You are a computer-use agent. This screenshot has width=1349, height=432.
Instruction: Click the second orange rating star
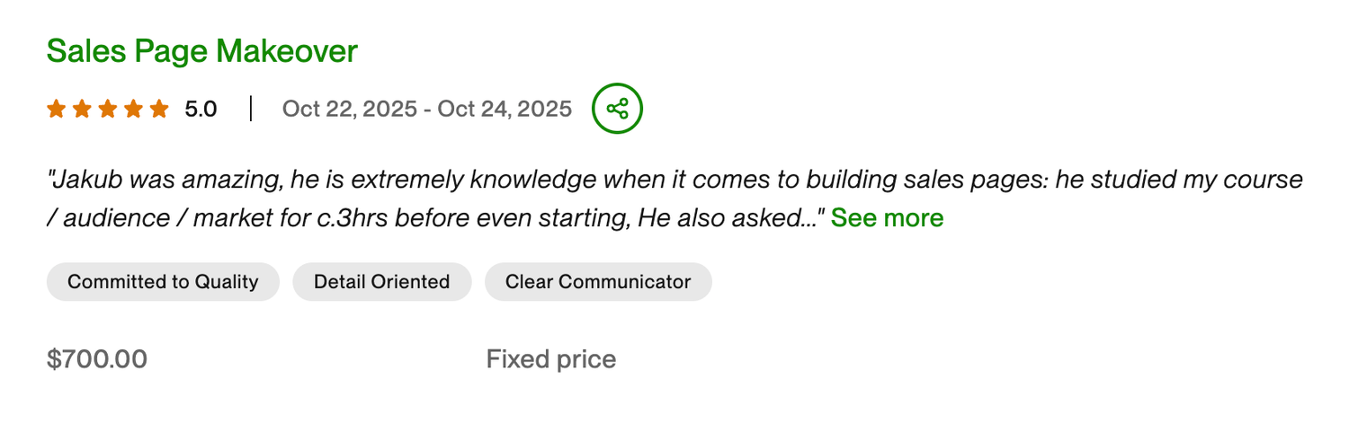click(82, 110)
